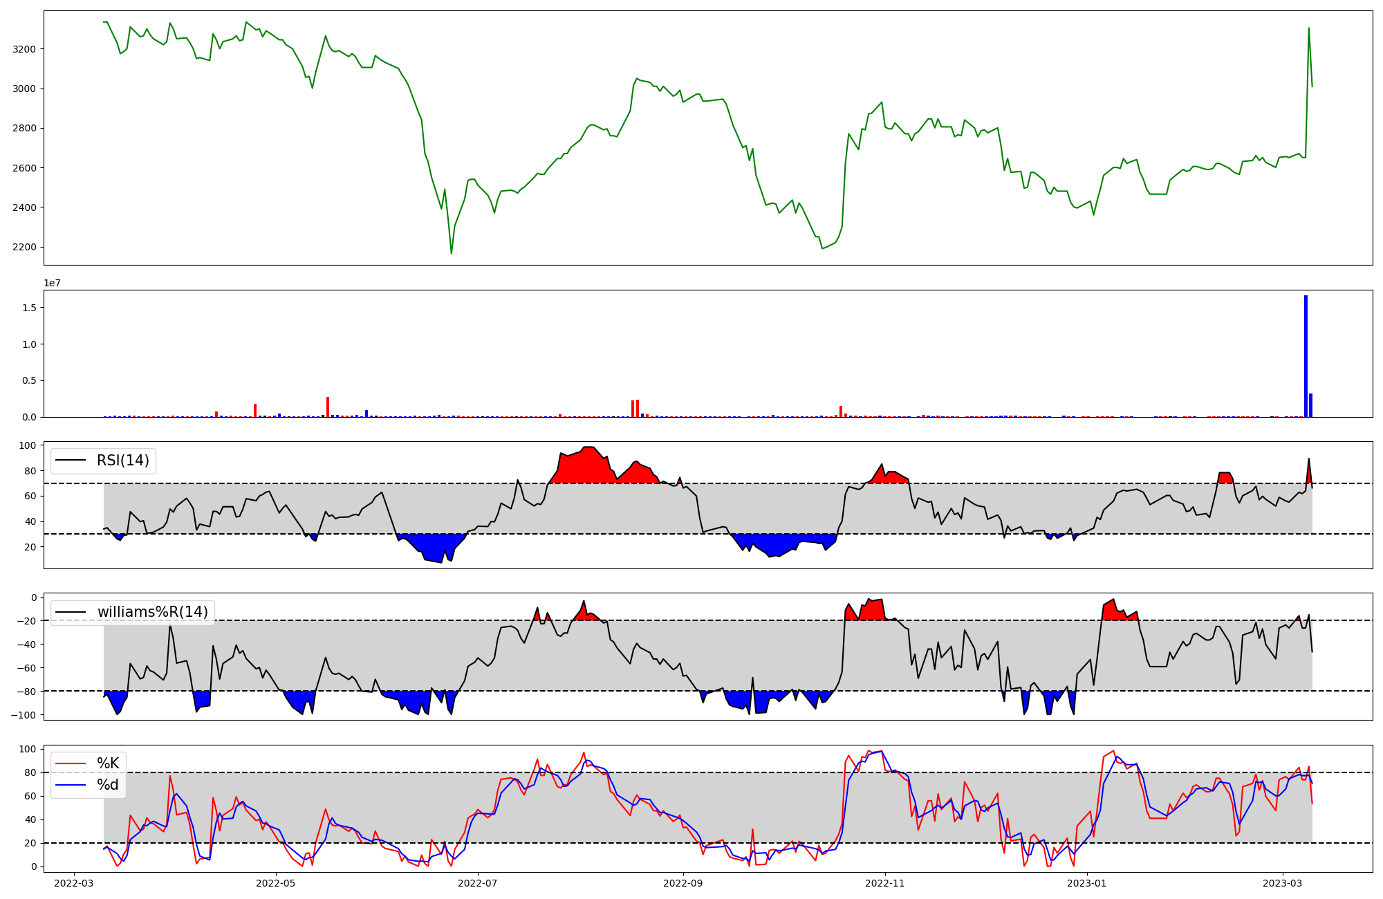
Task: Click the williams%R(14) legend label
Action: (152, 612)
